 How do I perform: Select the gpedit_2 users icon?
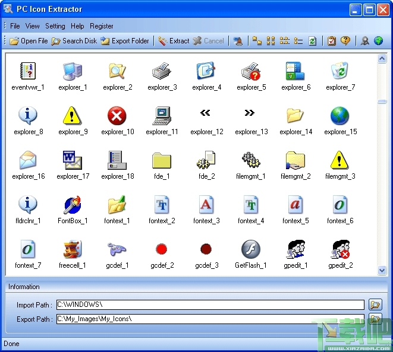340,249
